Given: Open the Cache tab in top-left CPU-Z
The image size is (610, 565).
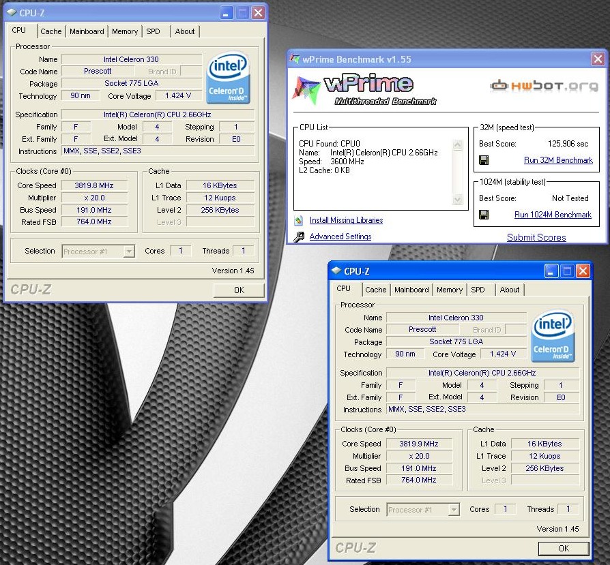Looking at the screenshot, I should [51, 31].
